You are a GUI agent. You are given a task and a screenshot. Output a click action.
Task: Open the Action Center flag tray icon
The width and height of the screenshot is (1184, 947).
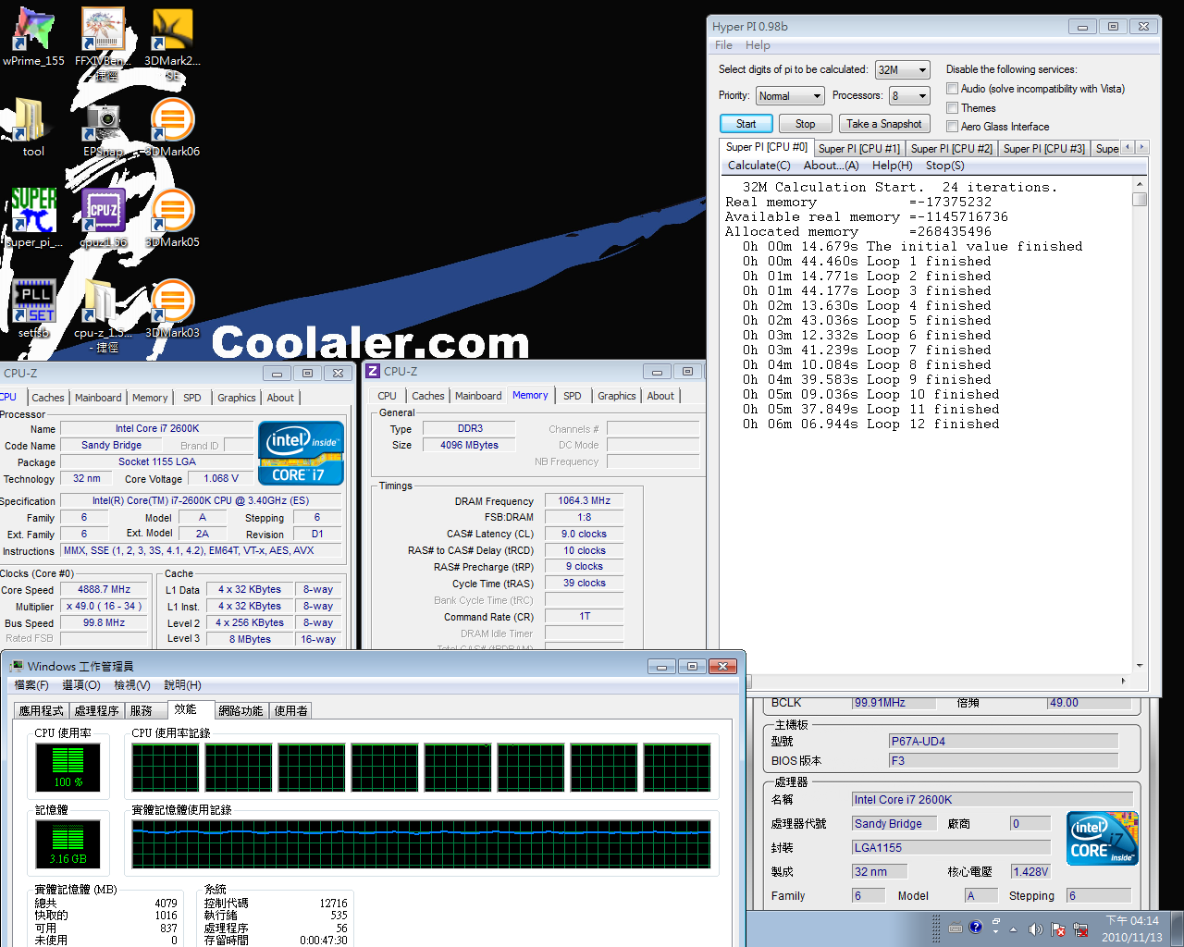point(1057,929)
